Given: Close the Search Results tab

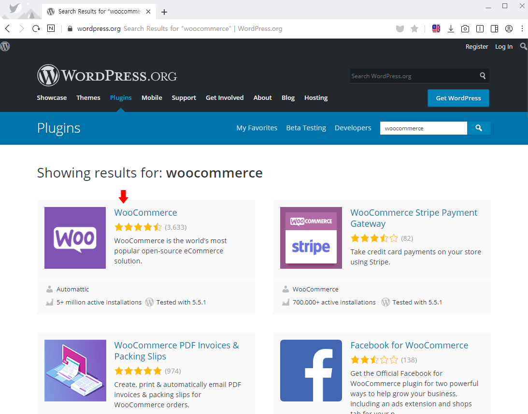Looking at the screenshot, I should pyautogui.click(x=148, y=12).
